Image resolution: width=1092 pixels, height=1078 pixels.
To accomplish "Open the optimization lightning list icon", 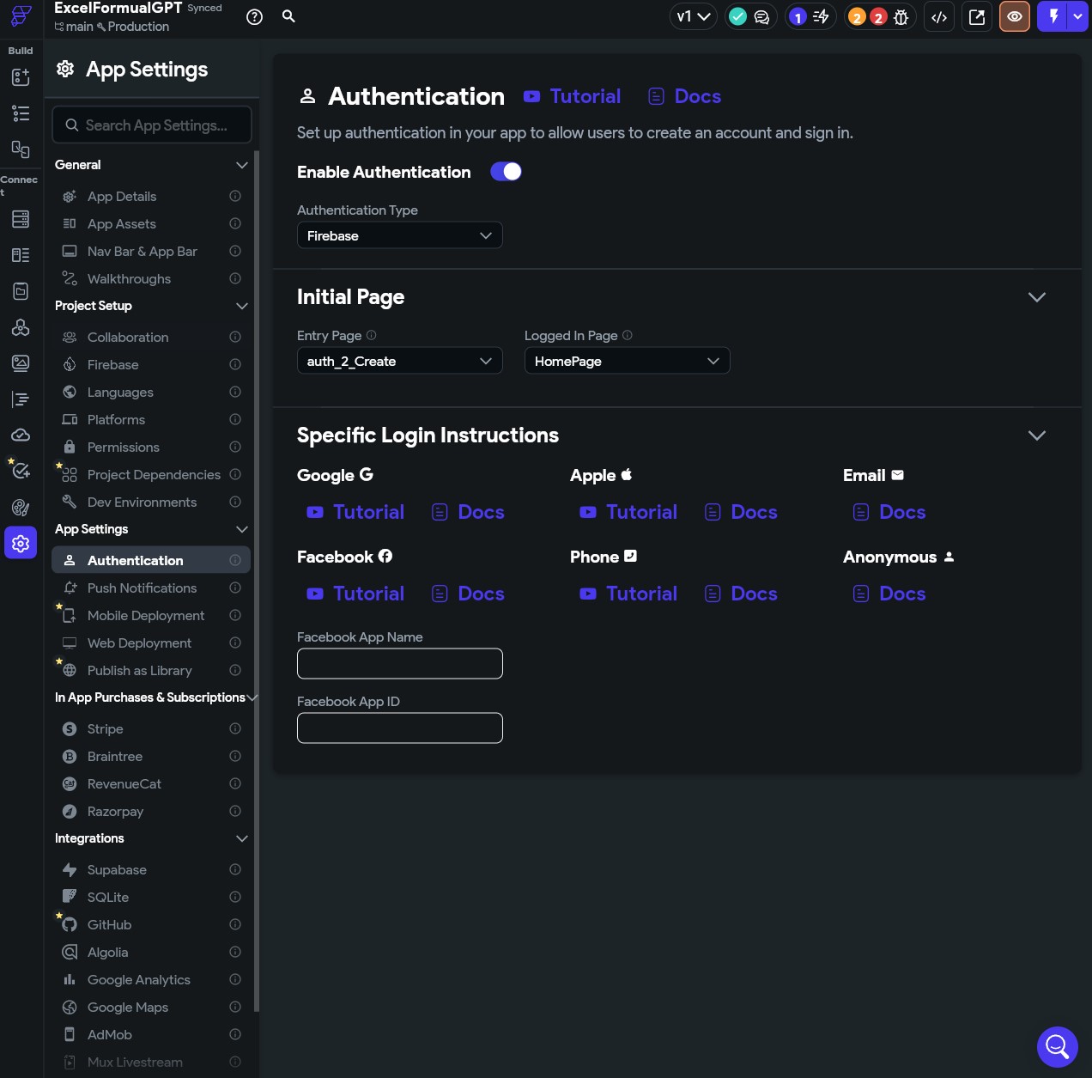I will tap(821, 16).
